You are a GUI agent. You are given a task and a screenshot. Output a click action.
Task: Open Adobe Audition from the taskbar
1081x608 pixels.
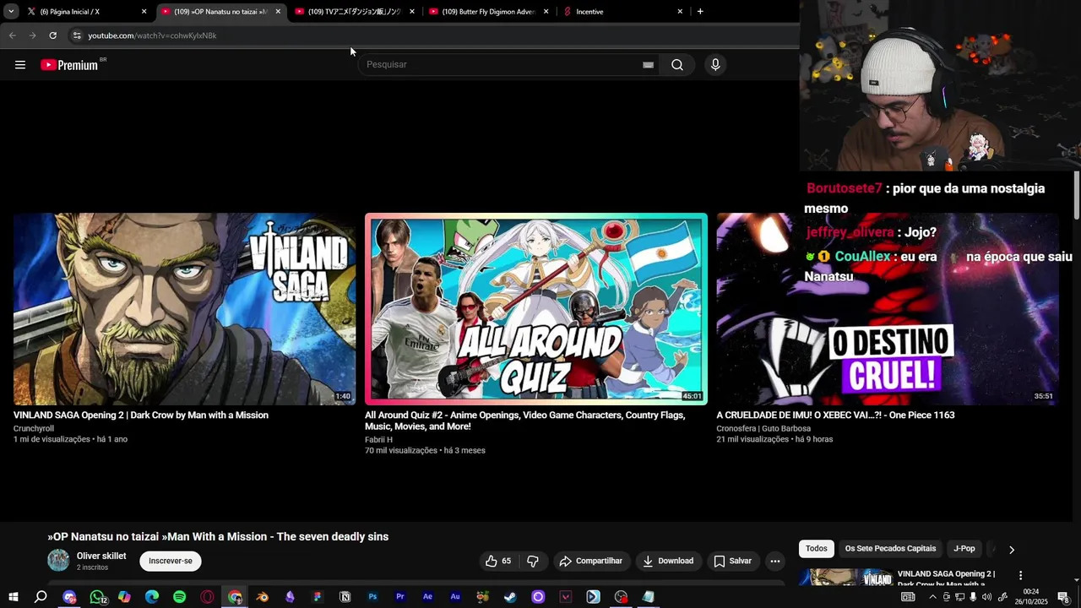coord(455,597)
